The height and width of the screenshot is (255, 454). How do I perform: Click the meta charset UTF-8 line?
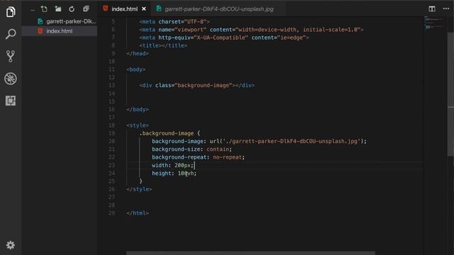(x=175, y=21)
